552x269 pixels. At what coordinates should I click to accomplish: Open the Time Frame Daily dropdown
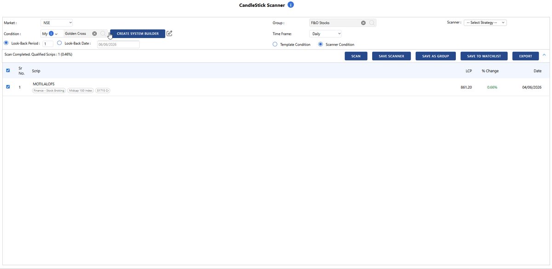point(326,34)
